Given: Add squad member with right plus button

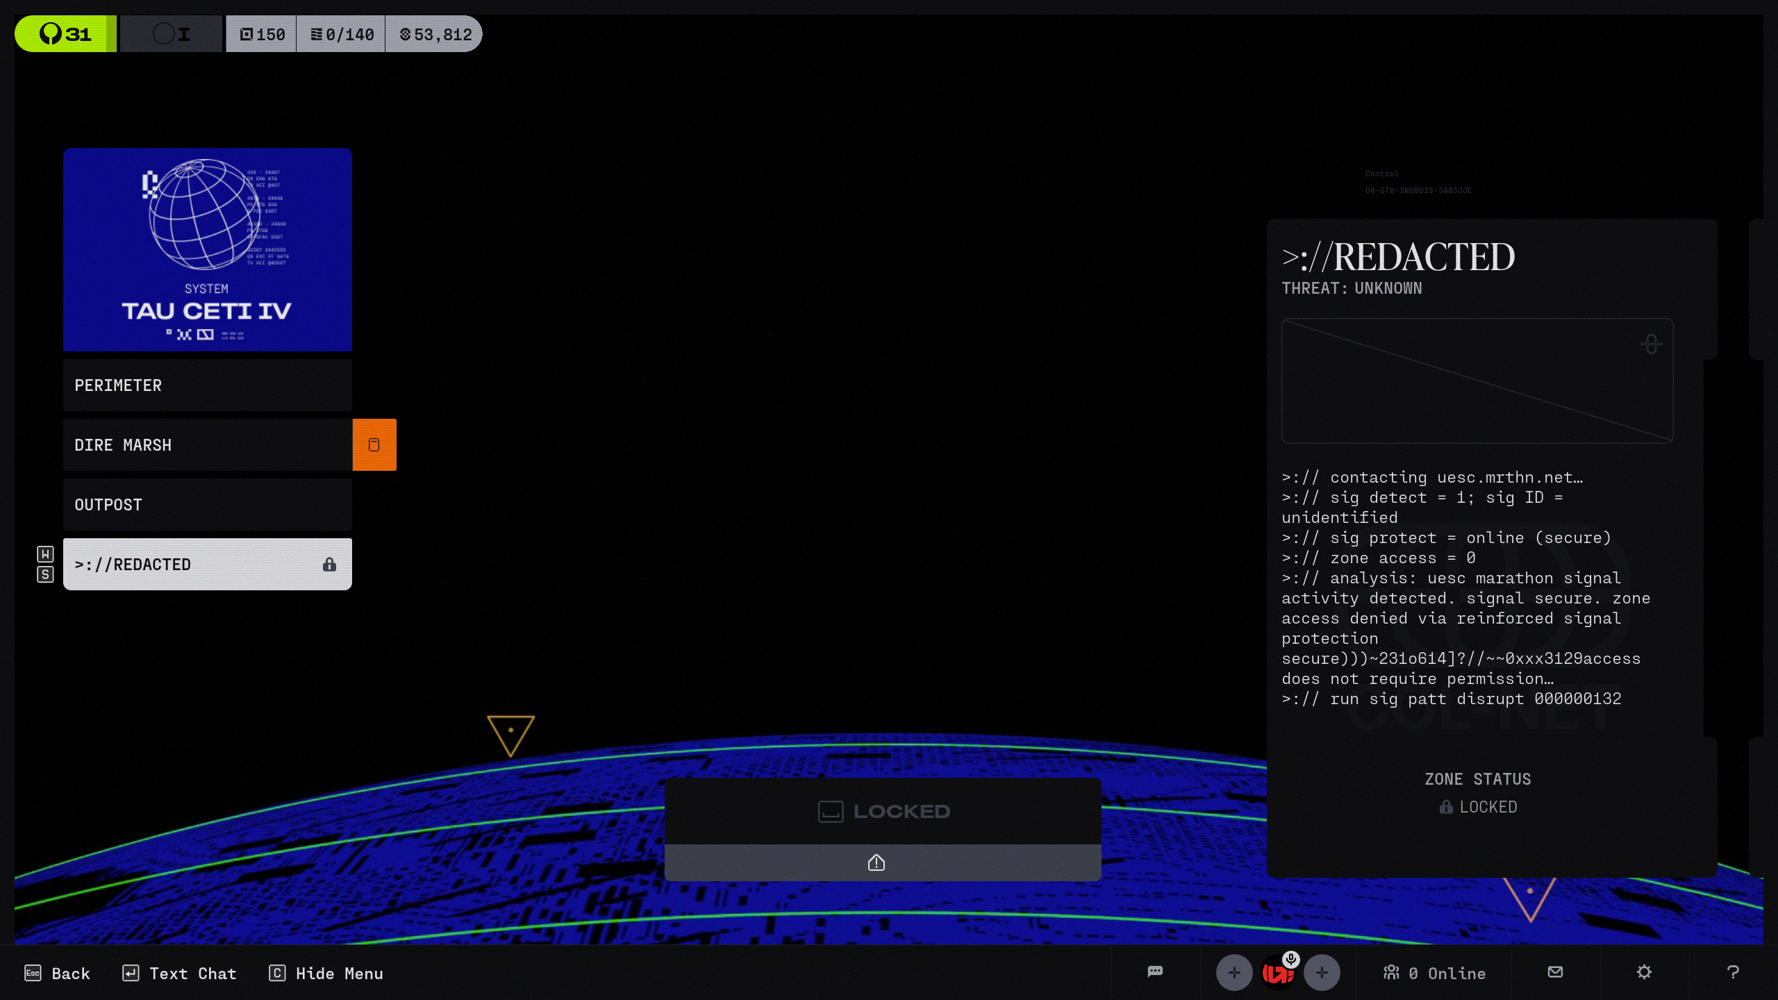Looking at the screenshot, I should click(1322, 973).
